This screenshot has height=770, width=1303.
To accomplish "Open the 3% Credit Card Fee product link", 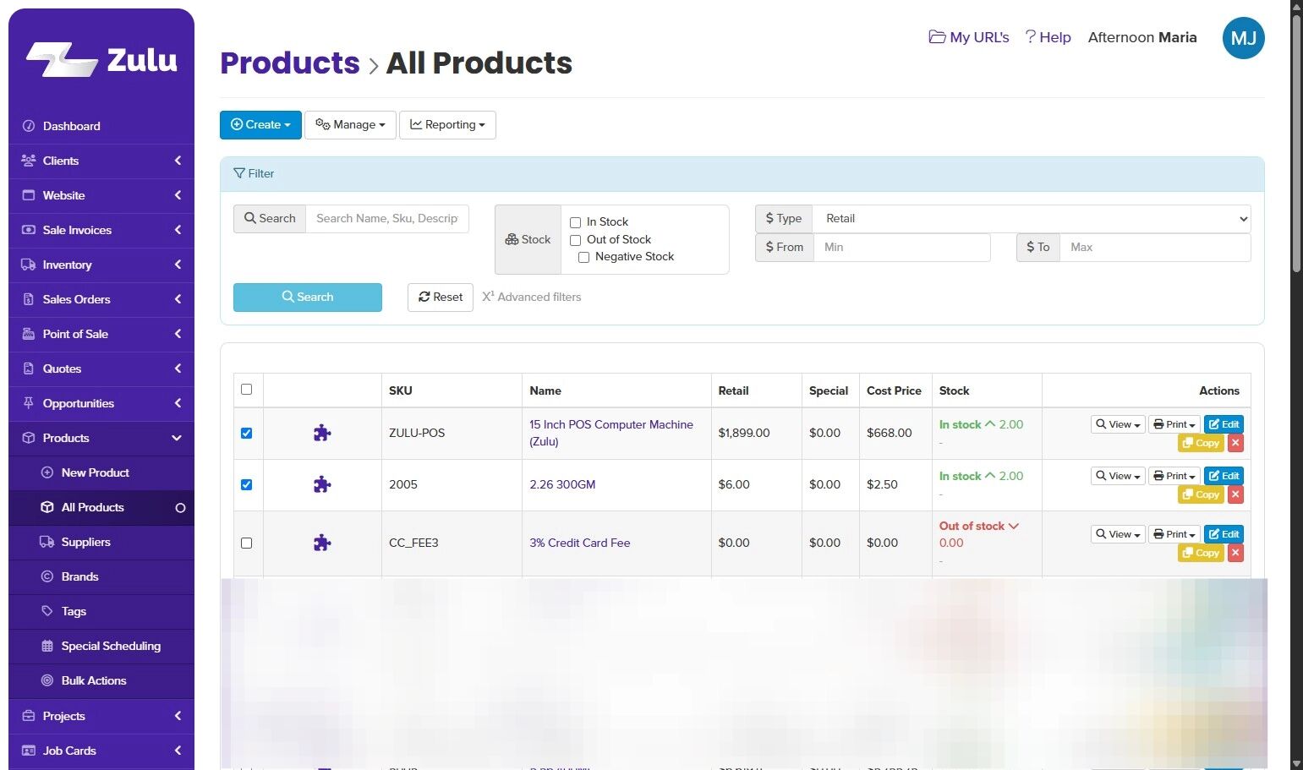I will click(580, 543).
